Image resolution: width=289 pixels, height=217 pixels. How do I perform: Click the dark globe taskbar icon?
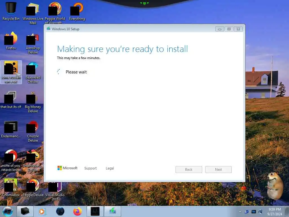pos(60,211)
